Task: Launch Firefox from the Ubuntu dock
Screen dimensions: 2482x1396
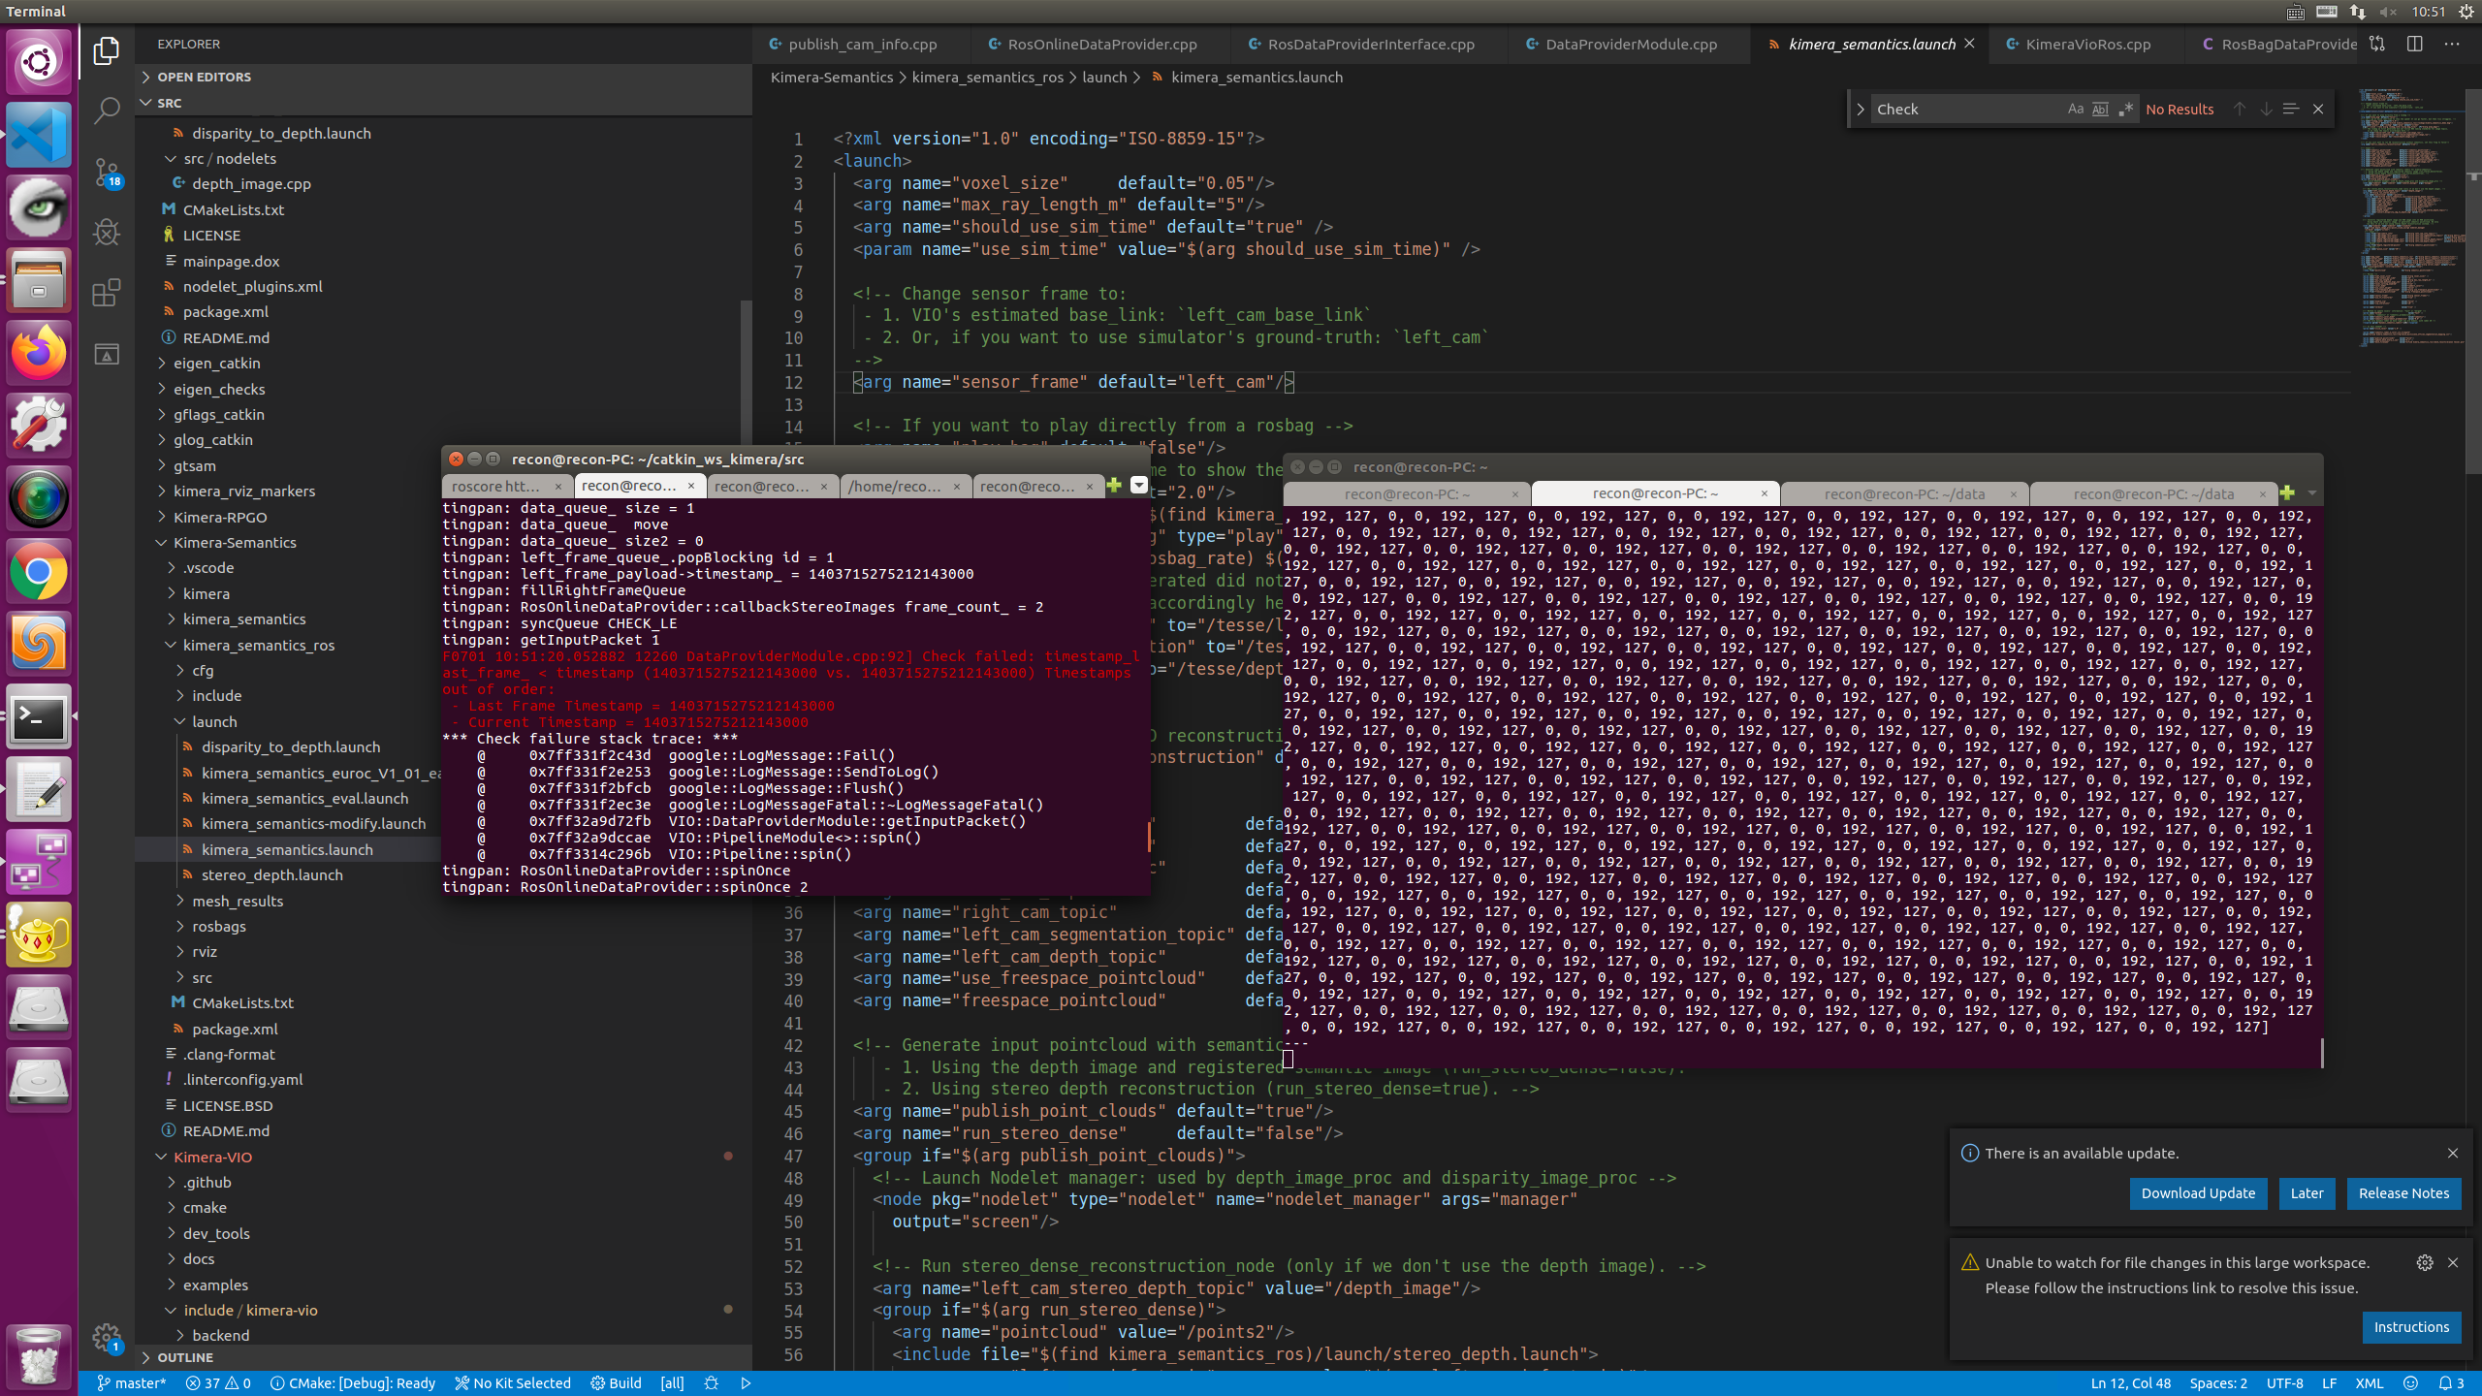Action: tap(38, 352)
